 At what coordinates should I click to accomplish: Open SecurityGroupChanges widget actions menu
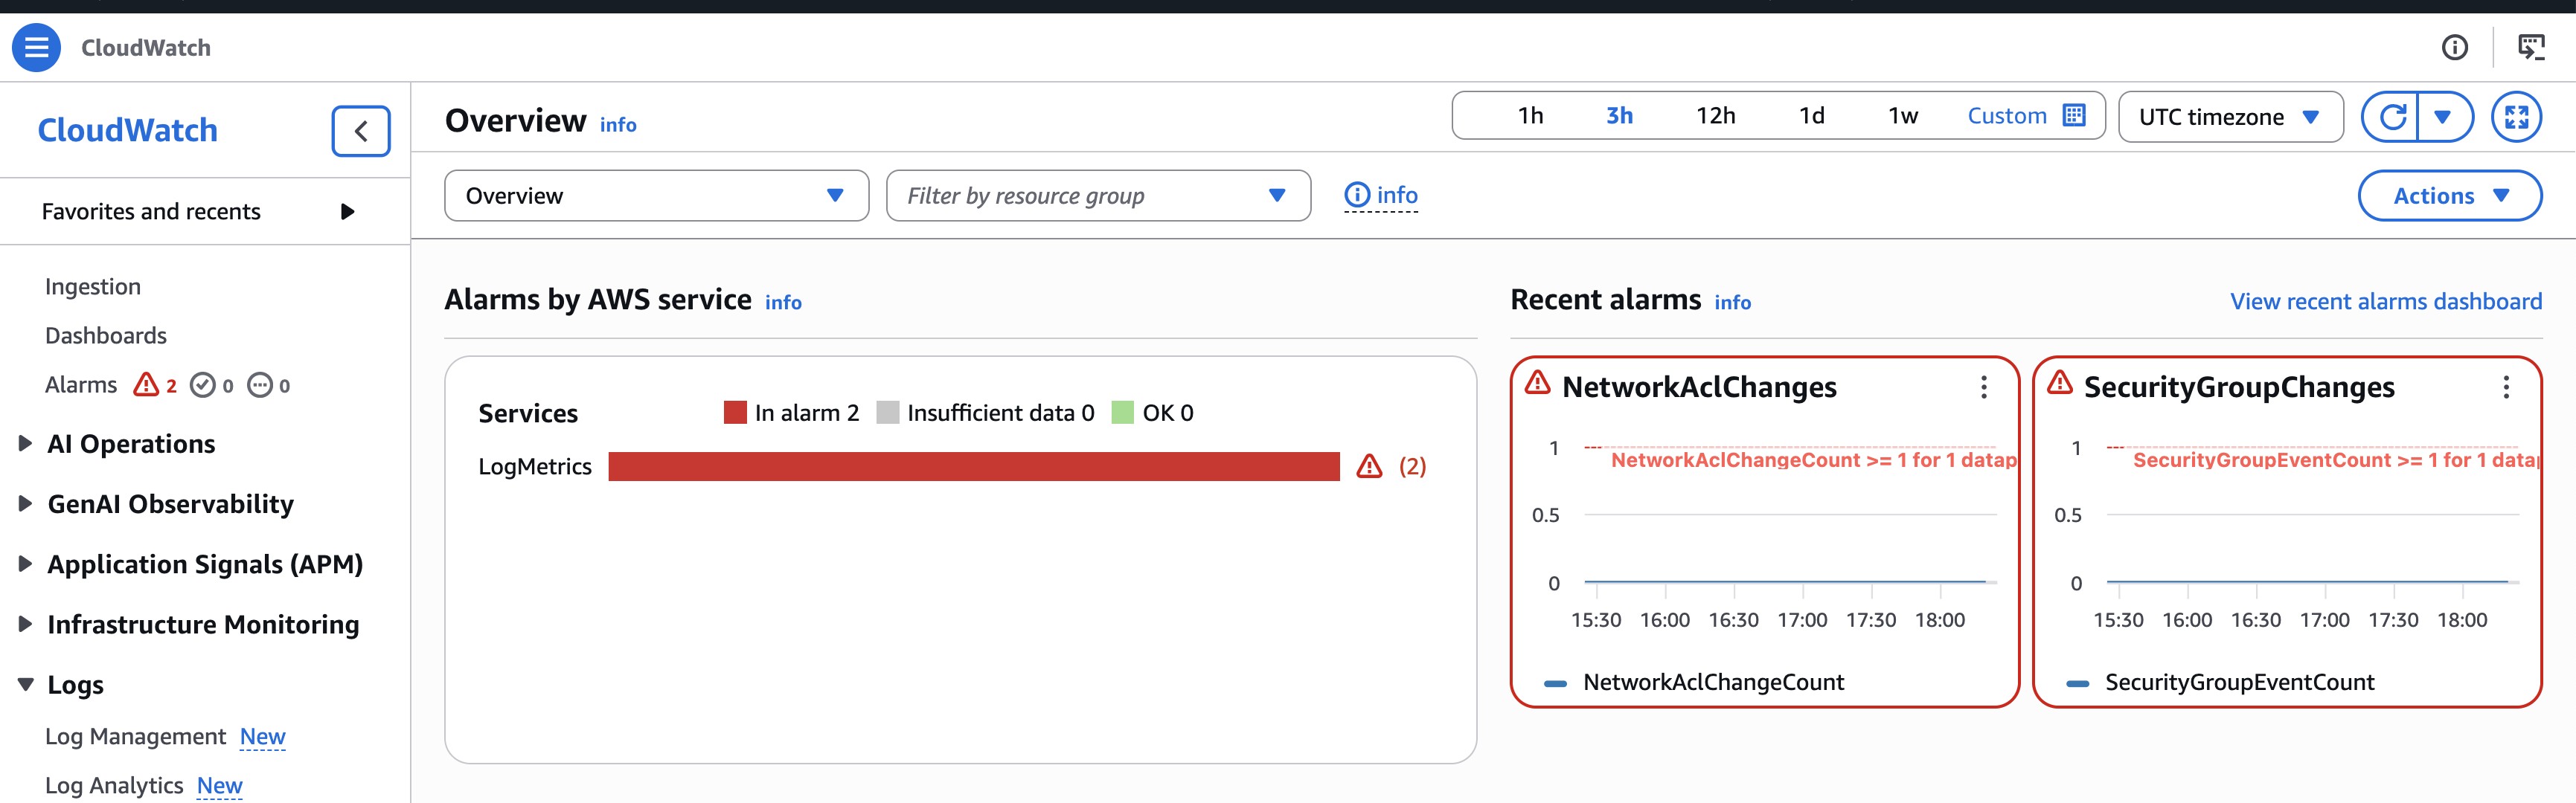point(2506,387)
